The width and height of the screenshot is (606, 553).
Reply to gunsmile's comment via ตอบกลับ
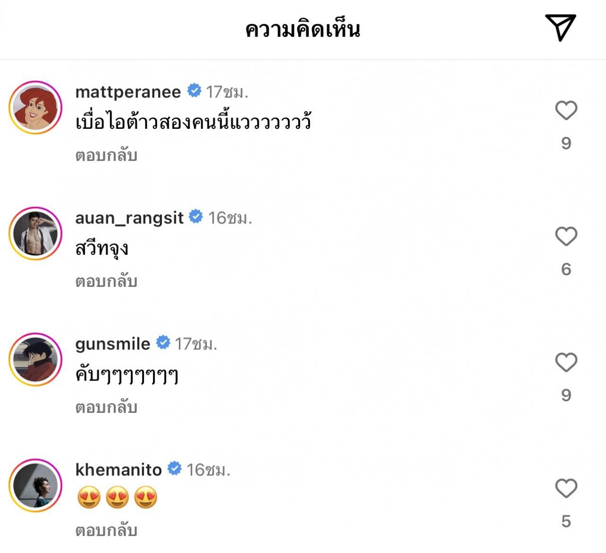[x=106, y=407]
